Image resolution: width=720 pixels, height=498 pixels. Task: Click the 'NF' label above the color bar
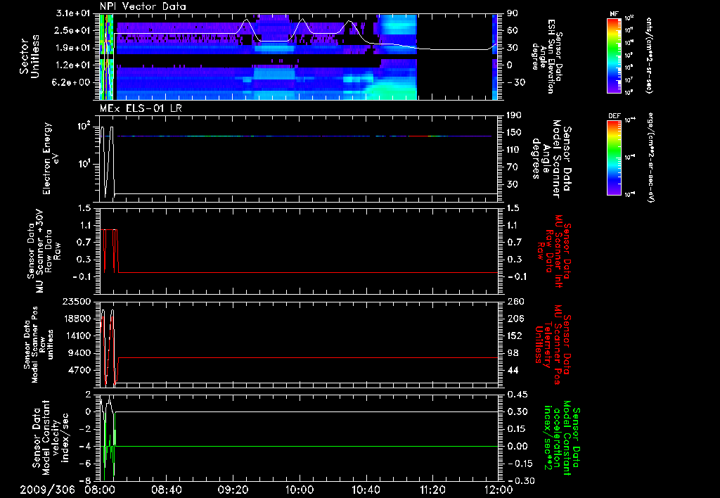pos(614,14)
